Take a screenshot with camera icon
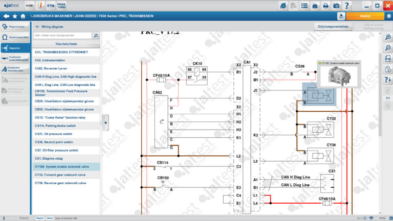 pyautogui.click(x=336, y=6)
